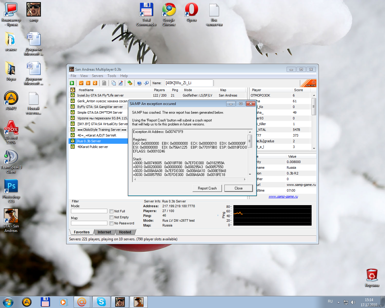This screenshot has width=385, height=308.
Task: Open the Servers menu
Action: (97, 76)
